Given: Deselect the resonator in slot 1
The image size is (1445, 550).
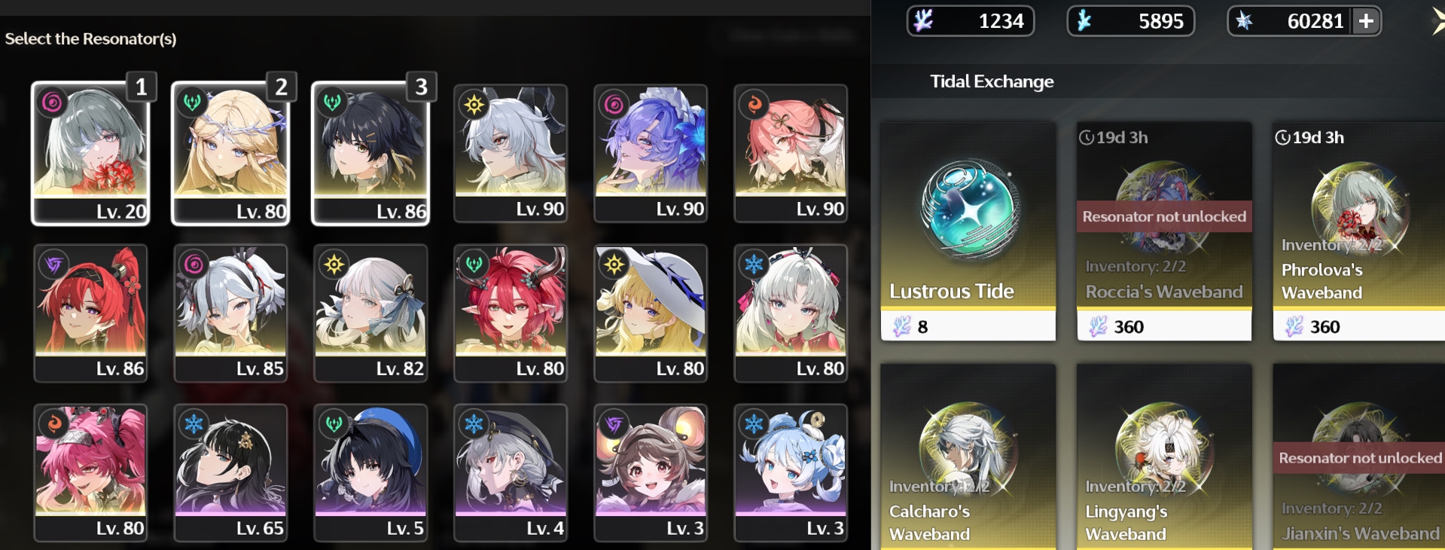Looking at the screenshot, I should tap(90, 153).
